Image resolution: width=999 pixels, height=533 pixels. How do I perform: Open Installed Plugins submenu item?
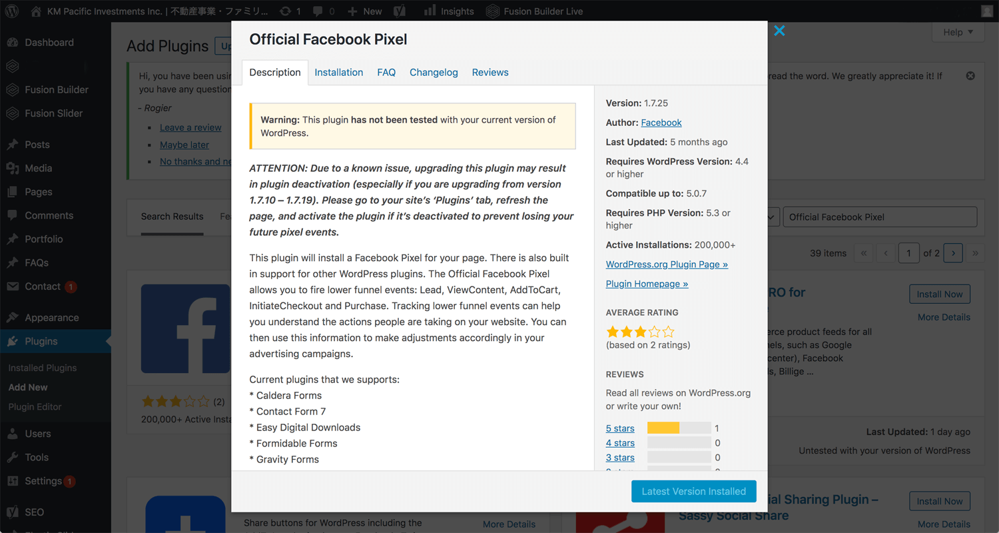point(43,368)
